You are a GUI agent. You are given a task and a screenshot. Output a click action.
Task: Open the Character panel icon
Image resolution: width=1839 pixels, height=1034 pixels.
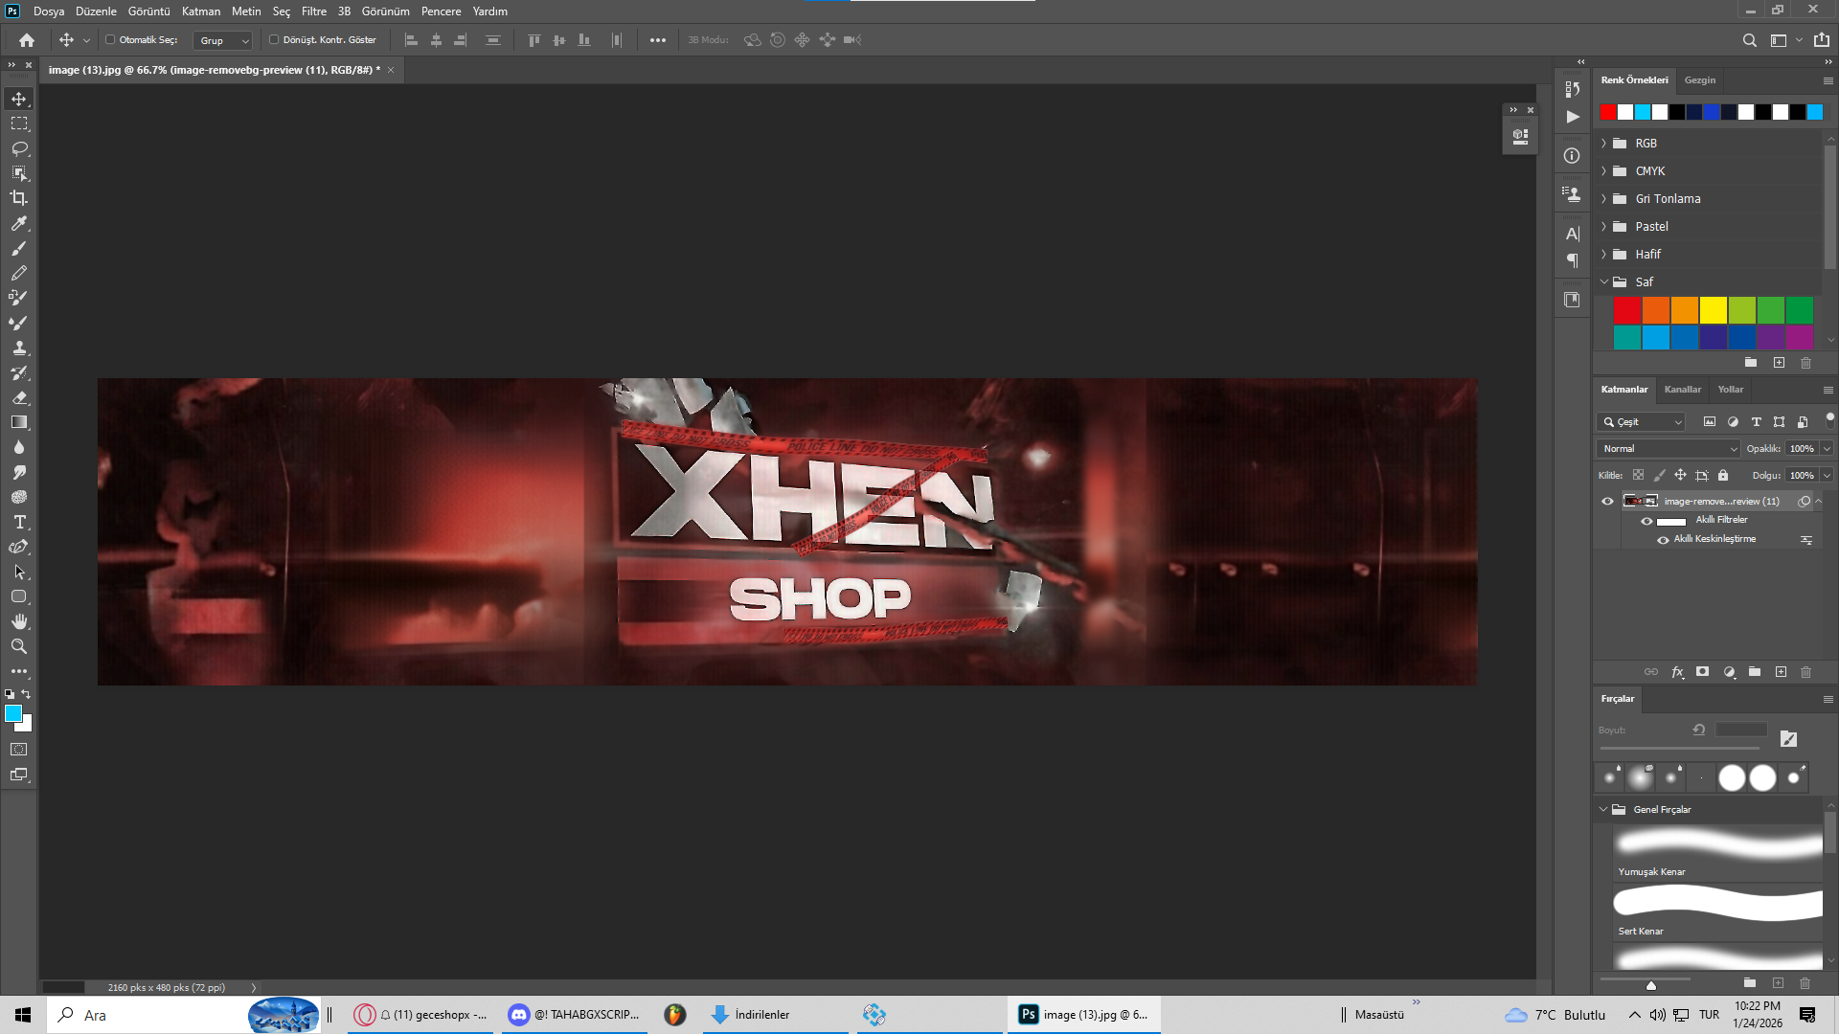coord(1573,233)
